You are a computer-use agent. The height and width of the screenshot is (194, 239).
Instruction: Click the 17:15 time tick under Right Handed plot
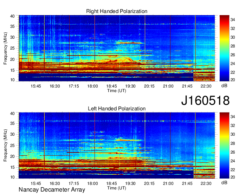[x=73, y=86]
